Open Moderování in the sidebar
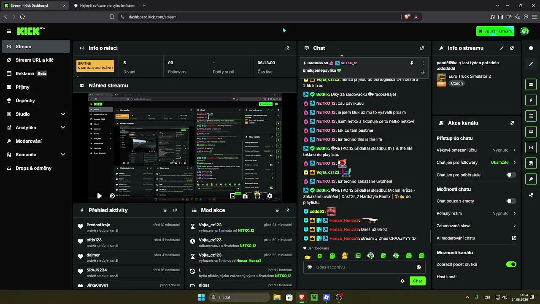This screenshot has height=304, width=540. pyautogui.click(x=36, y=141)
